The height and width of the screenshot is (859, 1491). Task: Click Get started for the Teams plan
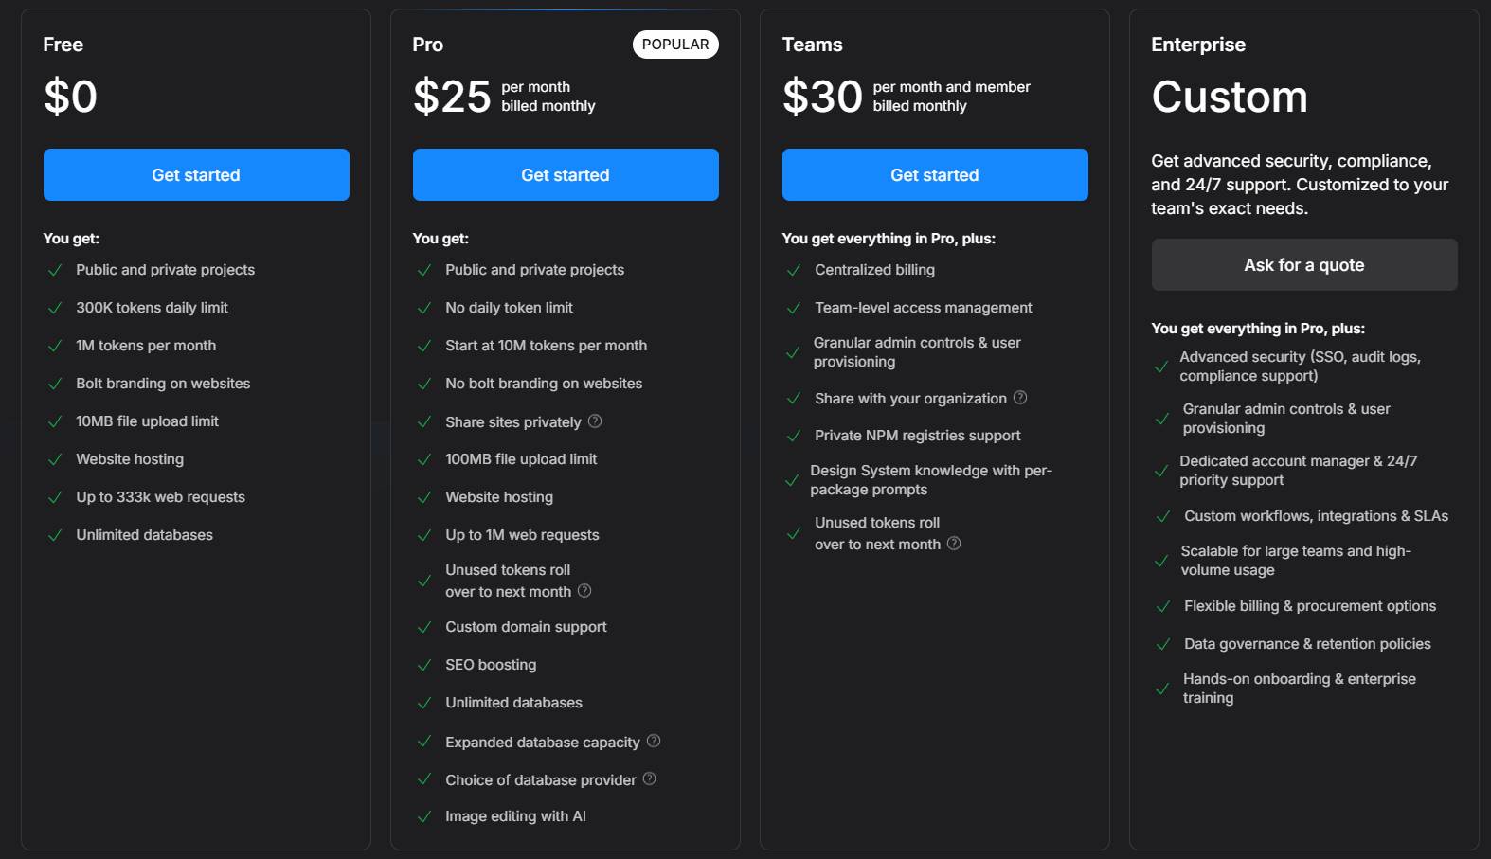pyautogui.click(x=934, y=174)
